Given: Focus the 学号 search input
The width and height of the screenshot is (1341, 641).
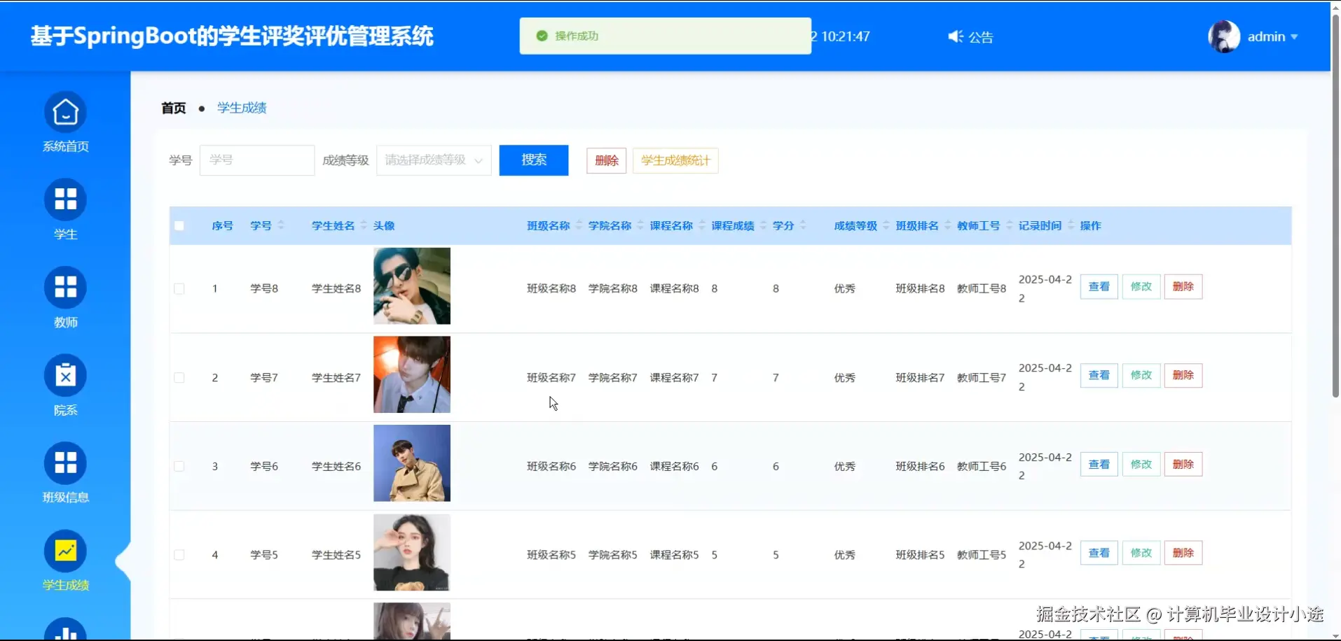Looking at the screenshot, I should point(257,160).
